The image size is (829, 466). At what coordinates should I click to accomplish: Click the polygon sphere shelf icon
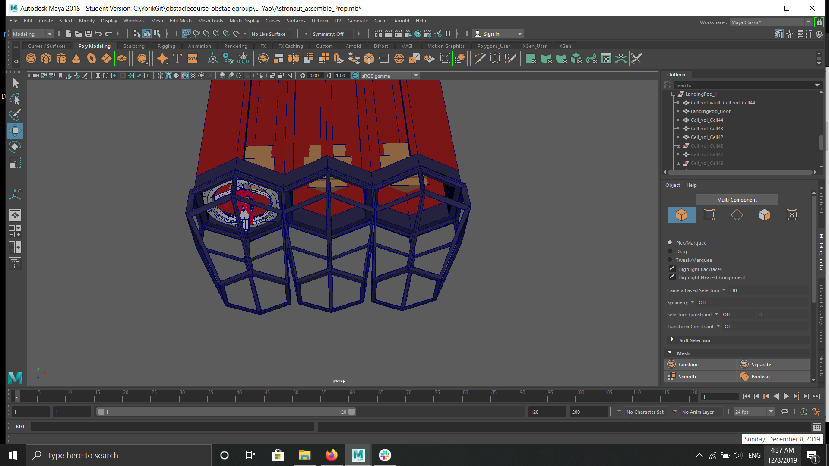(x=31, y=58)
